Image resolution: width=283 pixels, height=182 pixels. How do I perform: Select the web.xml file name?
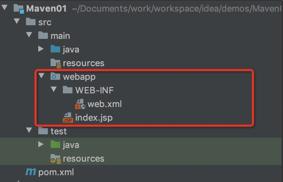click(x=105, y=104)
